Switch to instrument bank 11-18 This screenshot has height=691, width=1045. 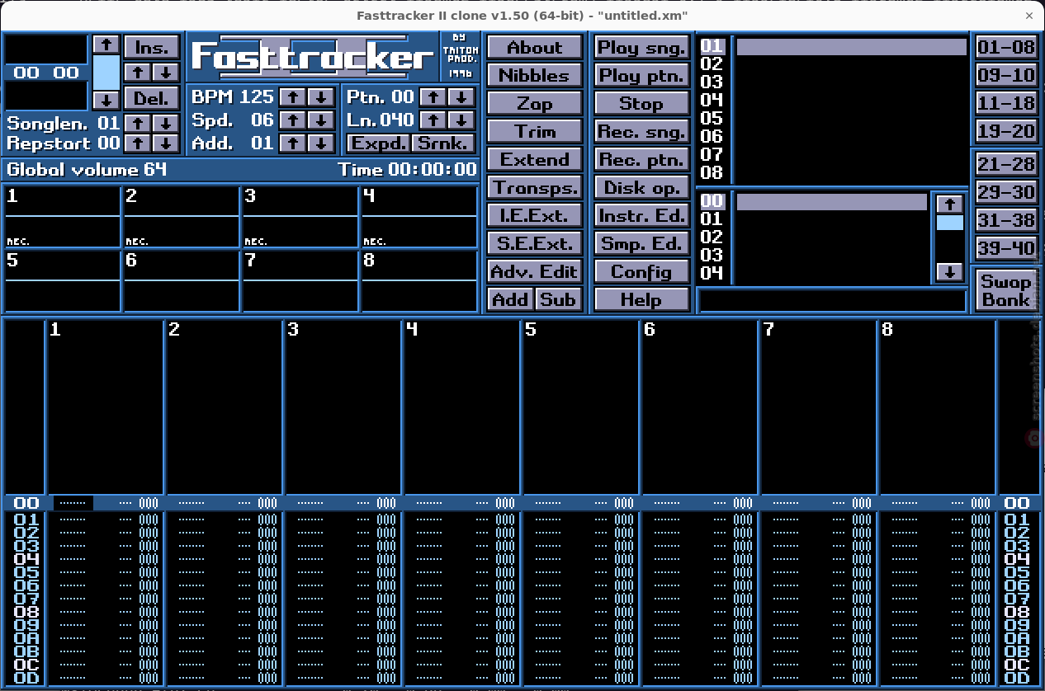point(1005,103)
